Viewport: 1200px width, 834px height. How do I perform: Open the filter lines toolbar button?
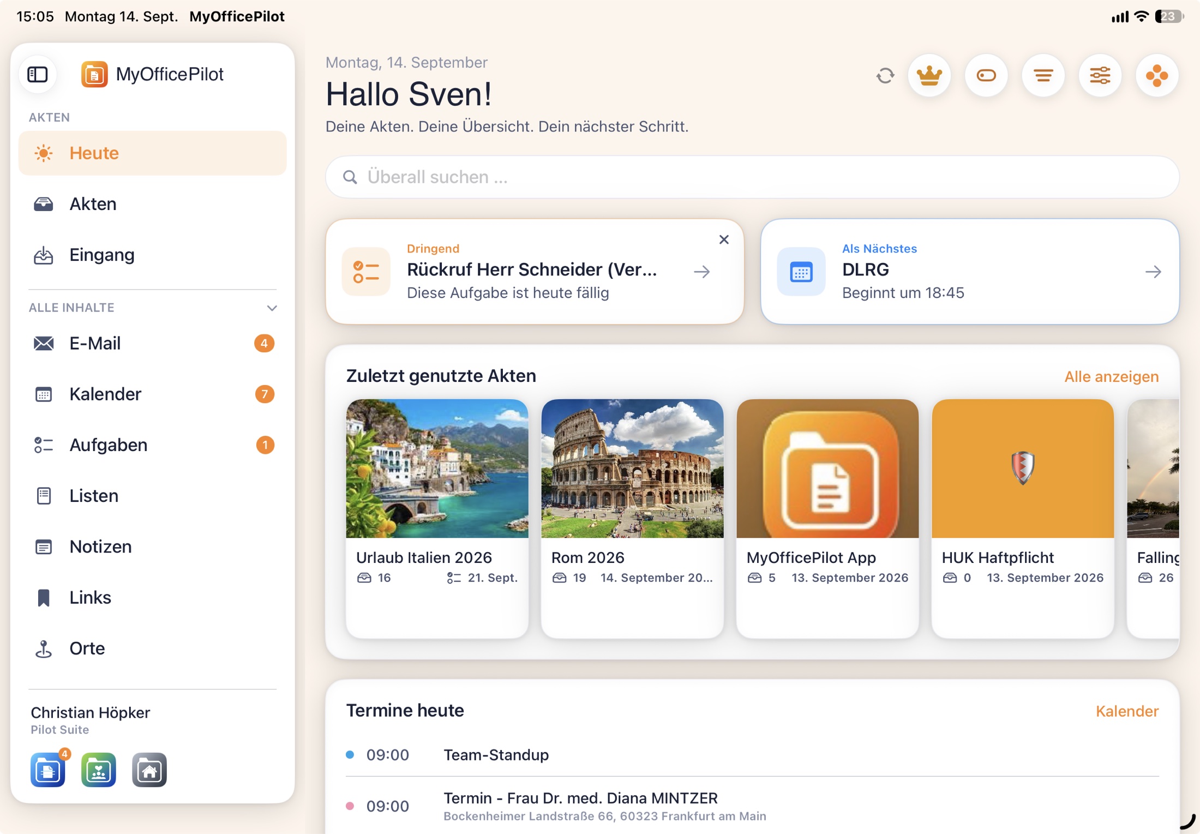1043,75
